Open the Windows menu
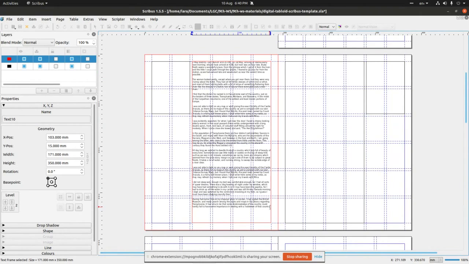469x264 pixels. (137, 19)
